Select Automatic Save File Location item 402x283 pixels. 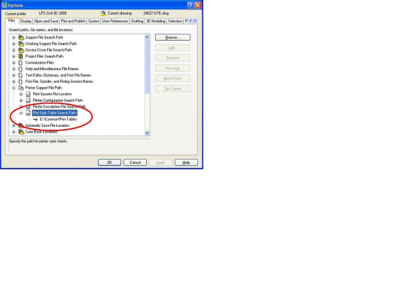click(x=47, y=126)
